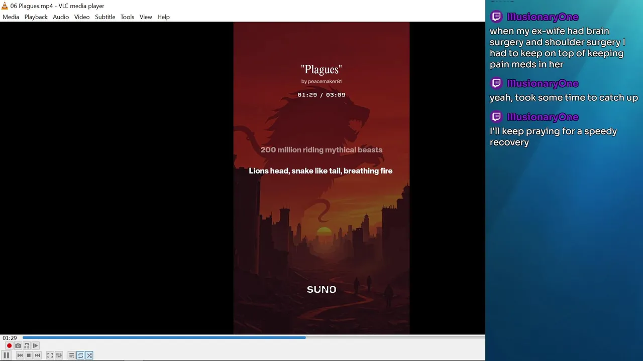Toggle the playlist view
The height and width of the screenshot is (361, 643).
point(71,355)
